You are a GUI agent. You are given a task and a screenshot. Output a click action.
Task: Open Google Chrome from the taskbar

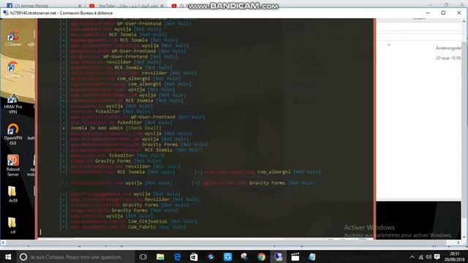pos(262,256)
